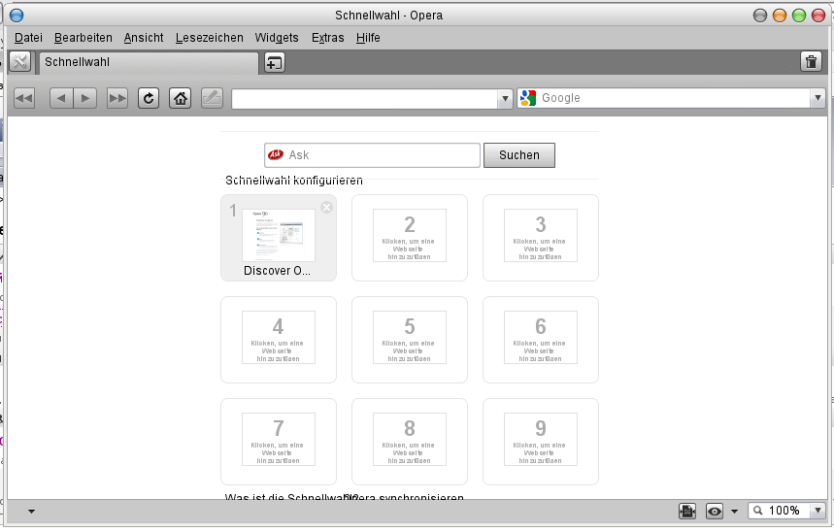Open the Opera synchronisieren link
Image resolution: width=834 pixels, height=532 pixels.
pyautogui.click(x=405, y=498)
